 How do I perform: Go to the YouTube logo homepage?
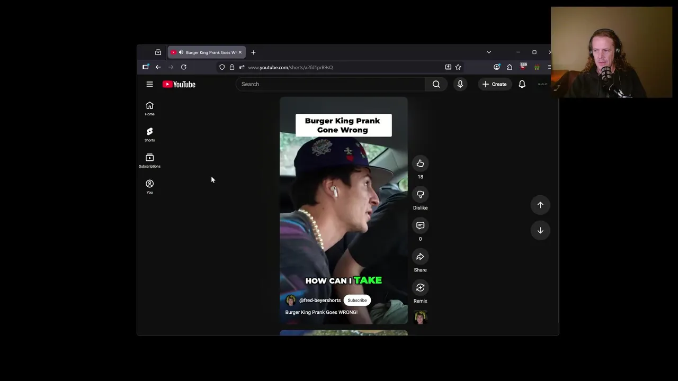click(179, 84)
